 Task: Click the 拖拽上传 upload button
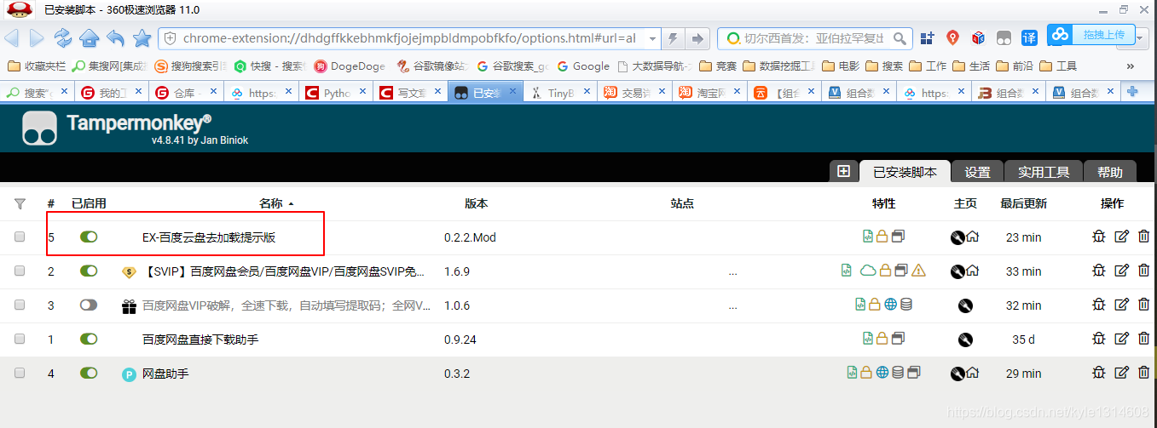(1091, 35)
